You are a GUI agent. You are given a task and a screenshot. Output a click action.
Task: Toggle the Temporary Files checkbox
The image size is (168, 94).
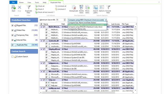click(x=12, y=35)
